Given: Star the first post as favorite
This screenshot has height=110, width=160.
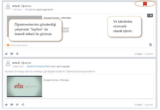Looking at the screenshot, I should coord(17,54).
